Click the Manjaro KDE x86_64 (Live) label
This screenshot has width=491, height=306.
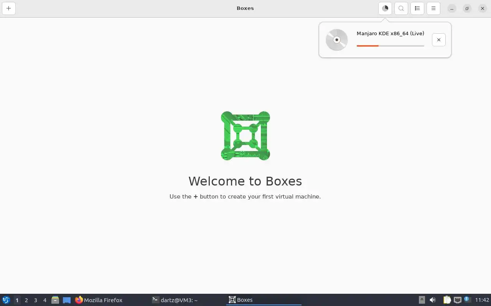click(390, 33)
